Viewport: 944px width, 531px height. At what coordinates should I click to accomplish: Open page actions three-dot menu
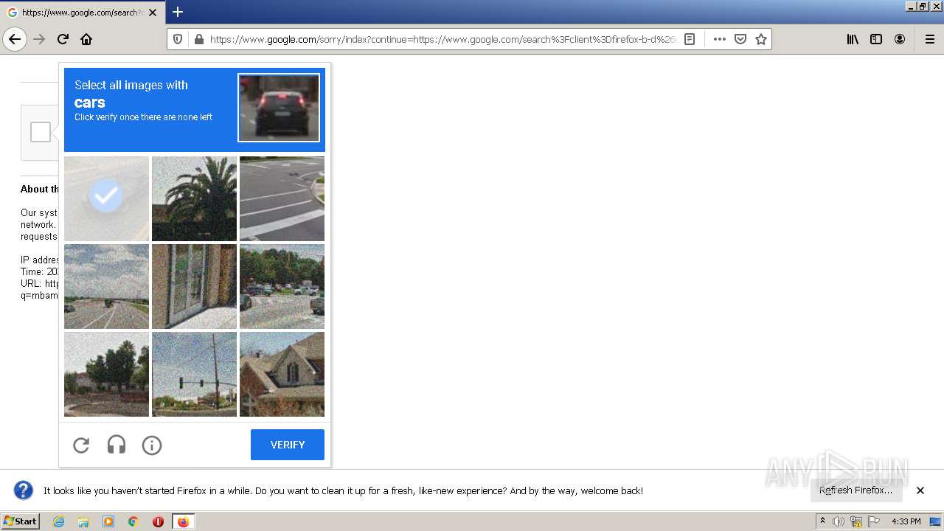click(x=720, y=39)
